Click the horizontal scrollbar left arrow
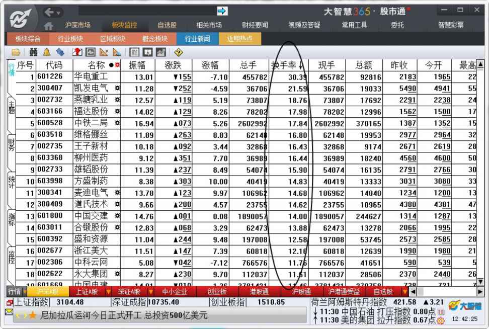Image resolution: width=489 pixels, height=329 pixels. click(x=413, y=292)
